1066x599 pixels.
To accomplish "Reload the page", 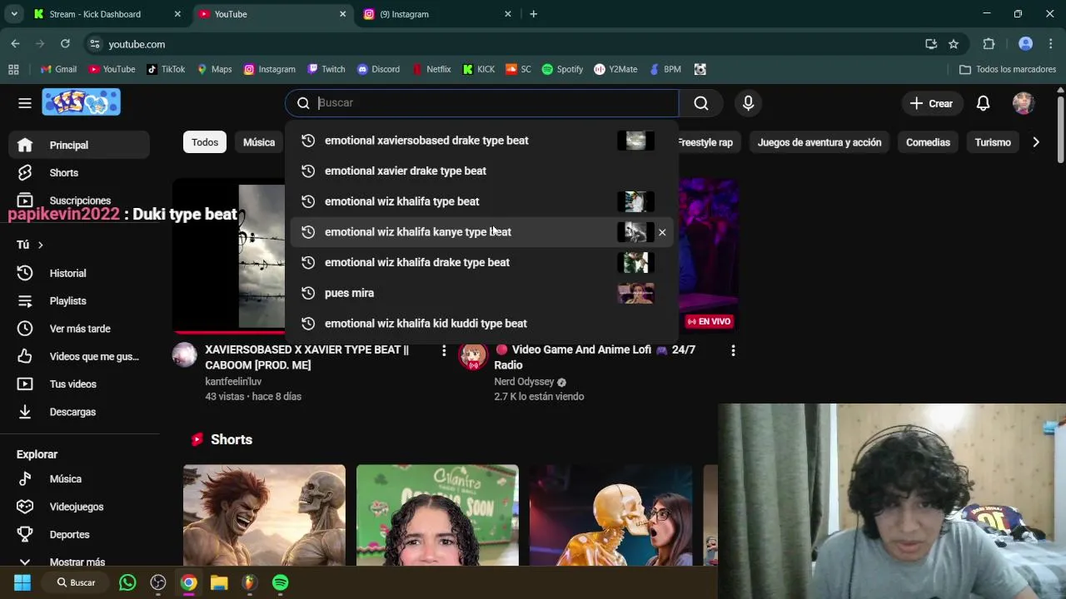I will pos(65,44).
